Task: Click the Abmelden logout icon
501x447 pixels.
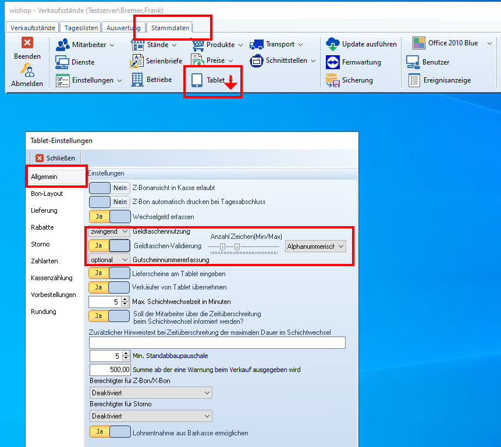Action: 27,71
